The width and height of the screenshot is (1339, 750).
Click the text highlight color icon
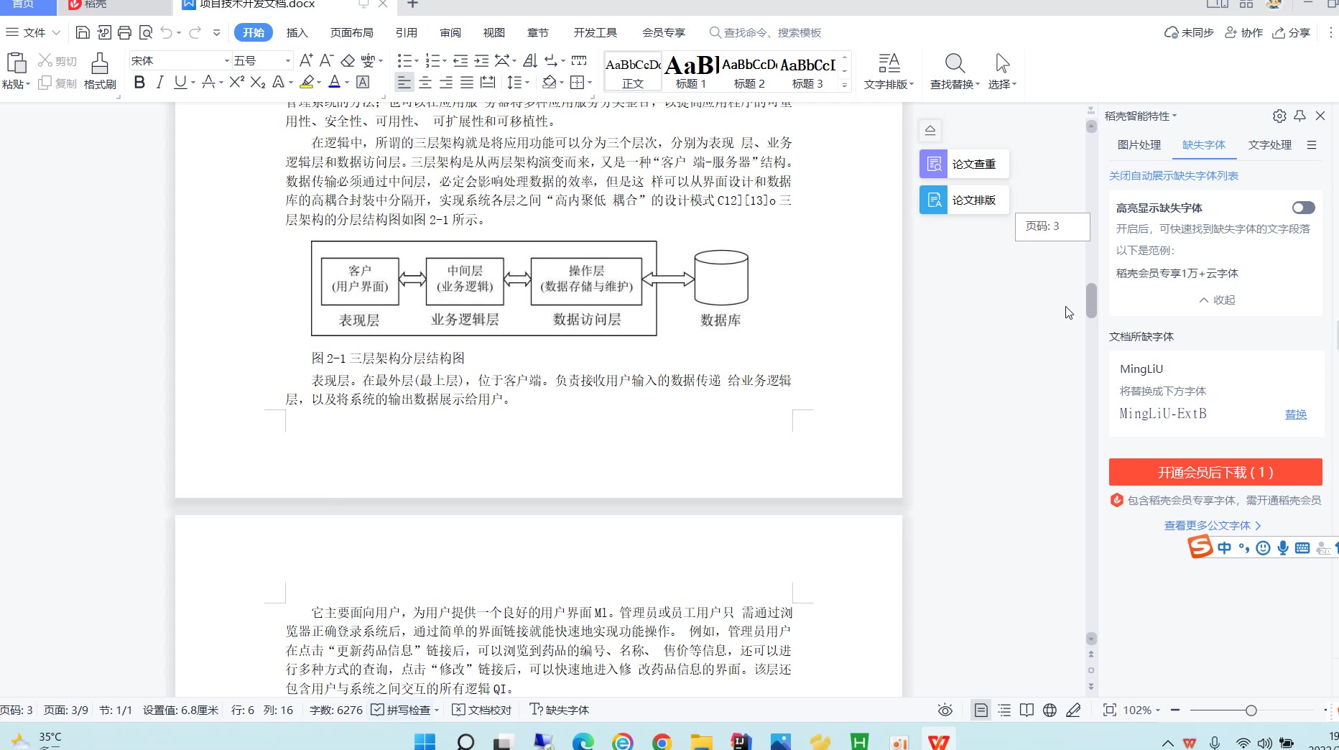(307, 83)
